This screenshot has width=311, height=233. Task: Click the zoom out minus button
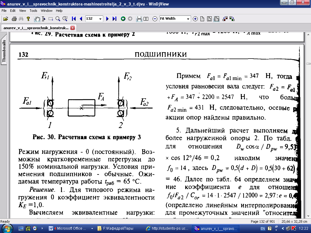155,19
